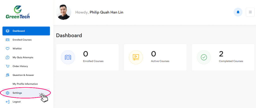Image resolution: width=256 pixels, height=108 pixels.
Task: Click the Logout link
Action: coord(16,102)
